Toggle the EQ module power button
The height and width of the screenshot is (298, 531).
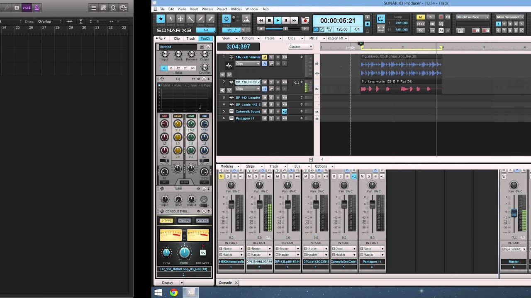coord(204,79)
